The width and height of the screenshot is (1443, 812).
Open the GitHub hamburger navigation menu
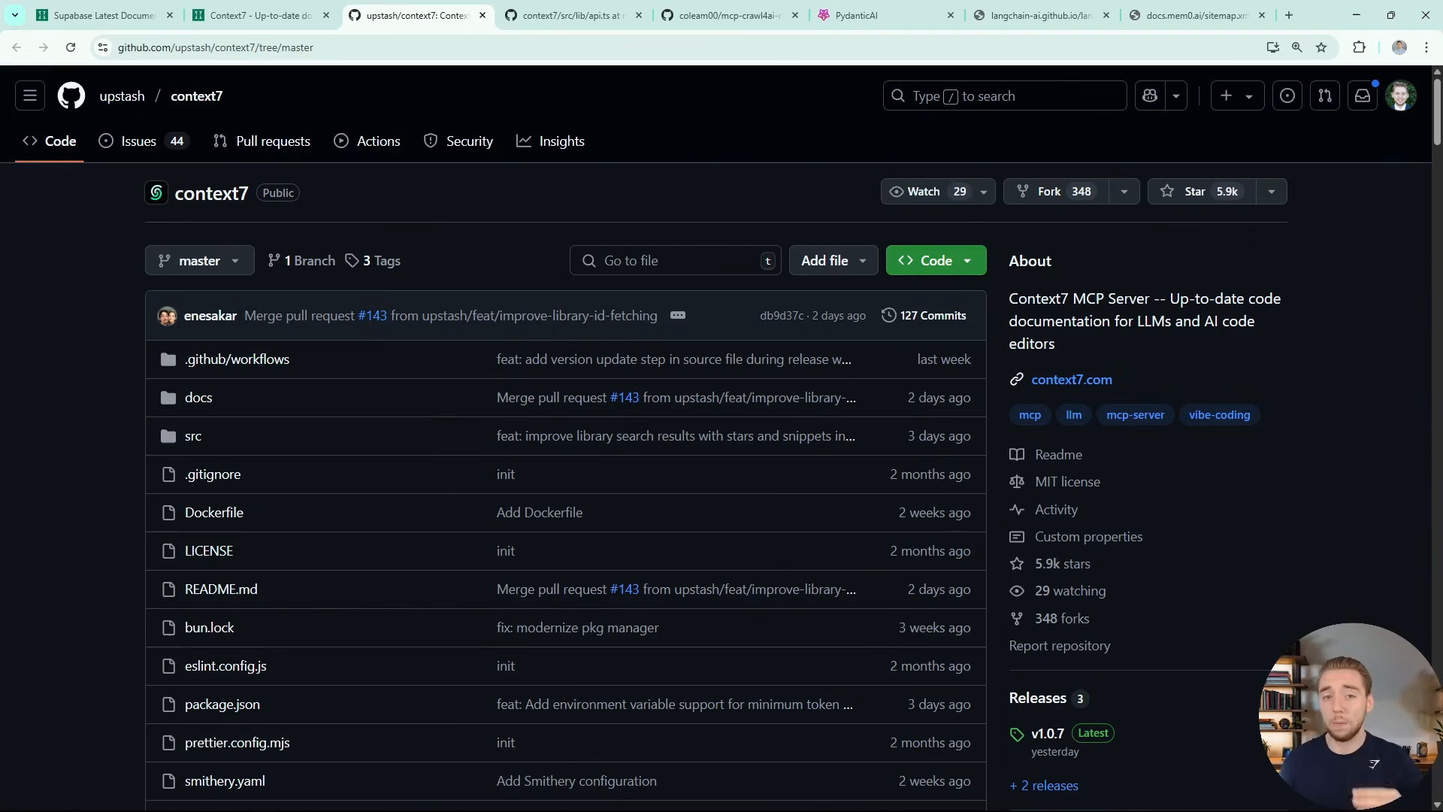point(30,95)
